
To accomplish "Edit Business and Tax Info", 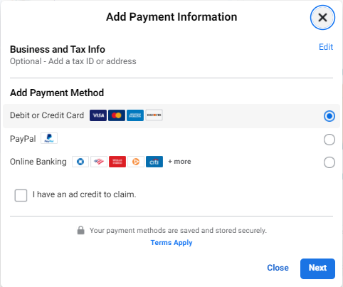I will [326, 47].
